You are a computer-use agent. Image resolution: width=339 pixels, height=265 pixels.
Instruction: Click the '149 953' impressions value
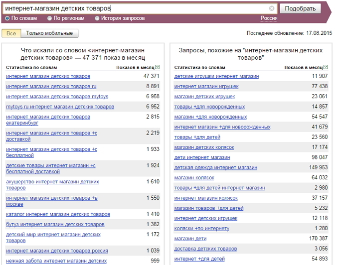click(318, 167)
